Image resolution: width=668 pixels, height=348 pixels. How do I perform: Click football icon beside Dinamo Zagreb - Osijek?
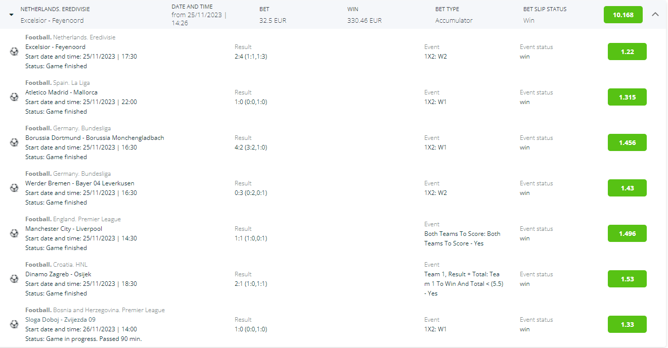(14, 279)
